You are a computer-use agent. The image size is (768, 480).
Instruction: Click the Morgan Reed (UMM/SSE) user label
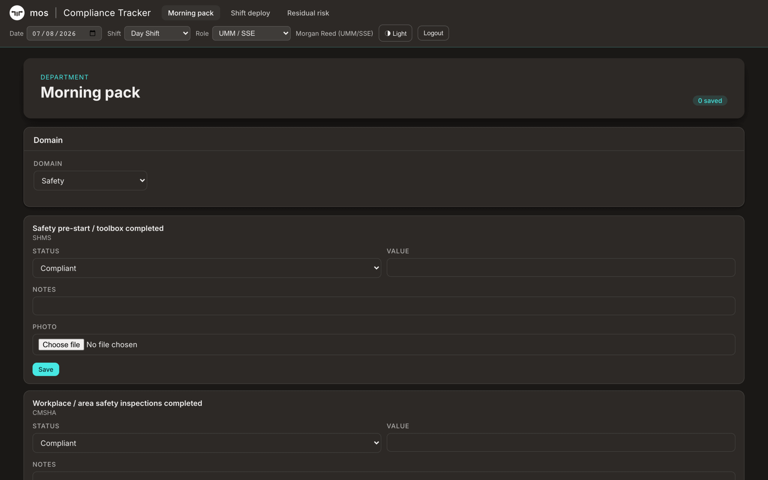[x=334, y=33]
